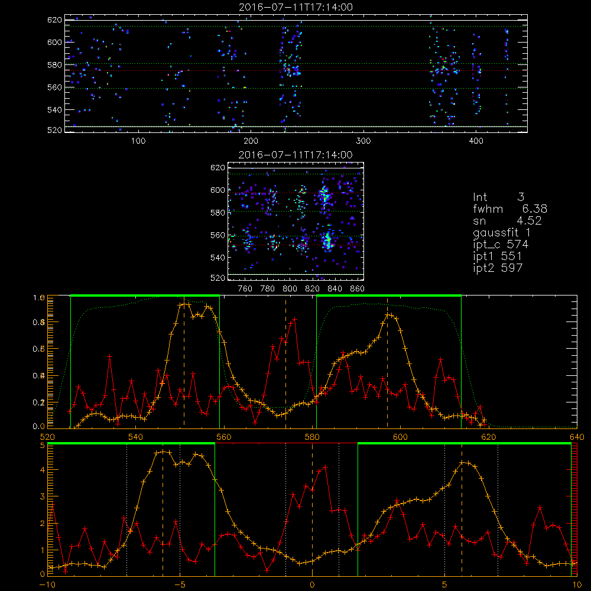The width and height of the screenshot is (591, 591).
Task: Click the 'ipt2 597' text
Action: click(498, 268)
